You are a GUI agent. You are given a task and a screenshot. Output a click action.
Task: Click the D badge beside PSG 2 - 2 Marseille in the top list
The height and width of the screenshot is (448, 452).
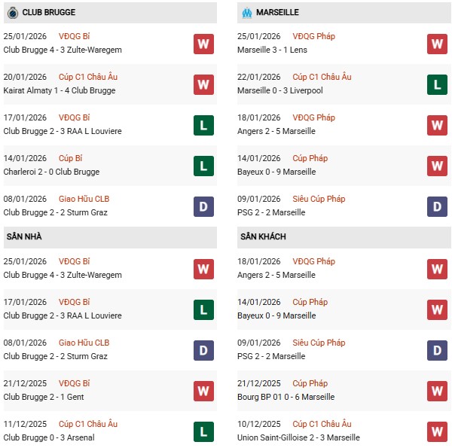point(438,206)
